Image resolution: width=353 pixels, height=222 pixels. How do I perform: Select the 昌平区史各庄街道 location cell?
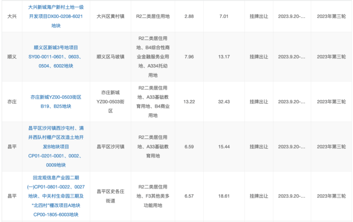click(110, 195)
